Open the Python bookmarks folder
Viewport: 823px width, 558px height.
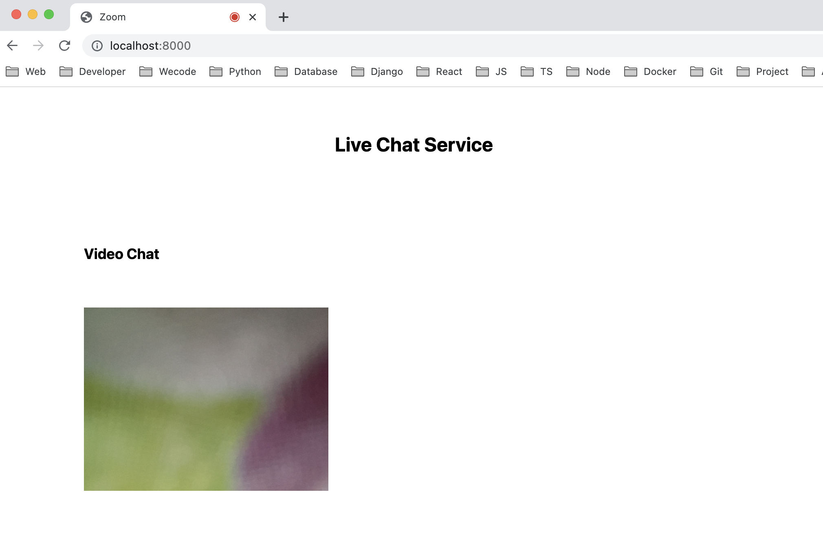point(235,72)
